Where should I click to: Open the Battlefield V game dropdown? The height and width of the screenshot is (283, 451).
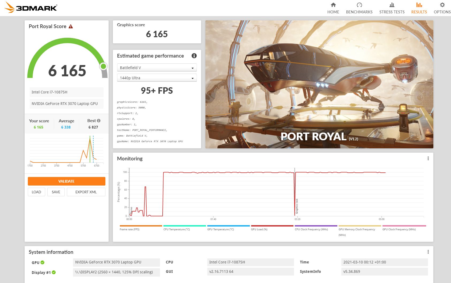(x=157, y=68)
